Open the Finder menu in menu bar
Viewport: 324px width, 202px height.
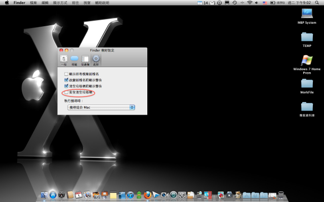[x=19, y=3]
